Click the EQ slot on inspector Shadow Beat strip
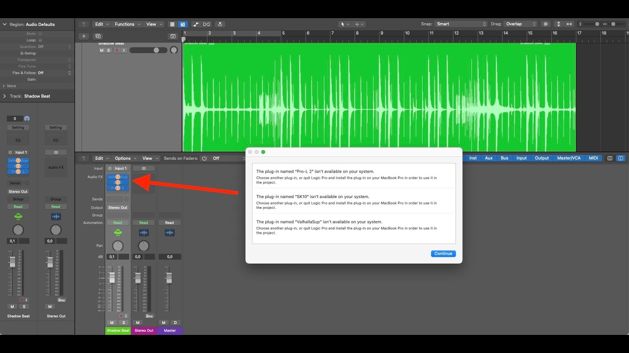Screen dimensions: 629x353 (18, 140)
